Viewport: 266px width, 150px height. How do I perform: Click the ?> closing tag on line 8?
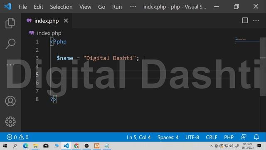(54, 99)
